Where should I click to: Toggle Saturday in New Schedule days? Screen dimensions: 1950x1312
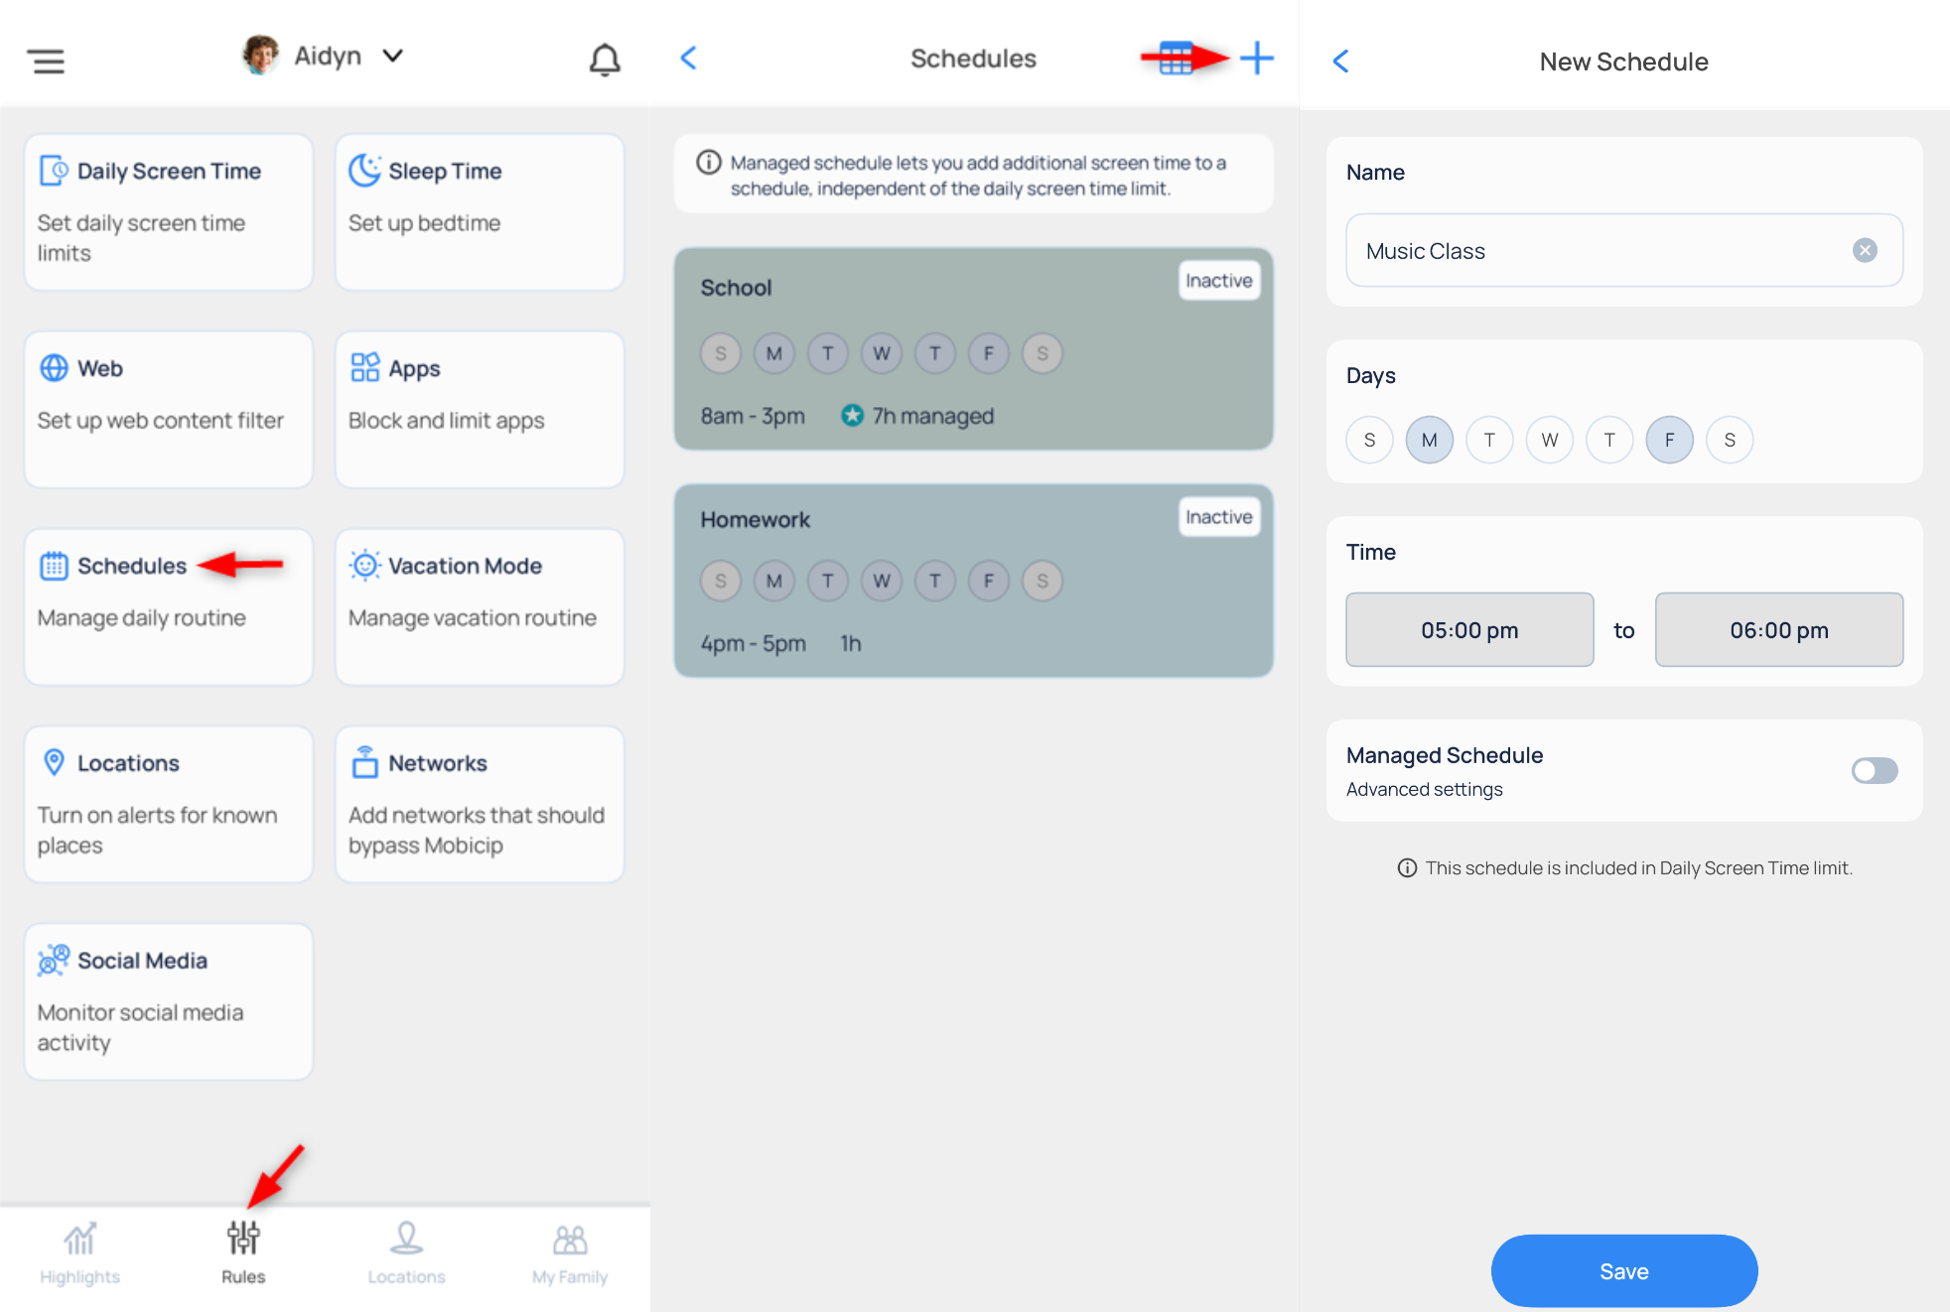[1730, 440]
